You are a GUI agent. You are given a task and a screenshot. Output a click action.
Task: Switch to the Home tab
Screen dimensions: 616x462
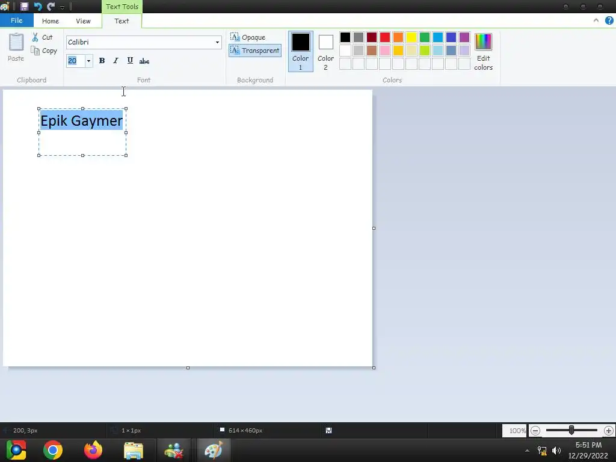pyautogui.click(x=51, y=21)
